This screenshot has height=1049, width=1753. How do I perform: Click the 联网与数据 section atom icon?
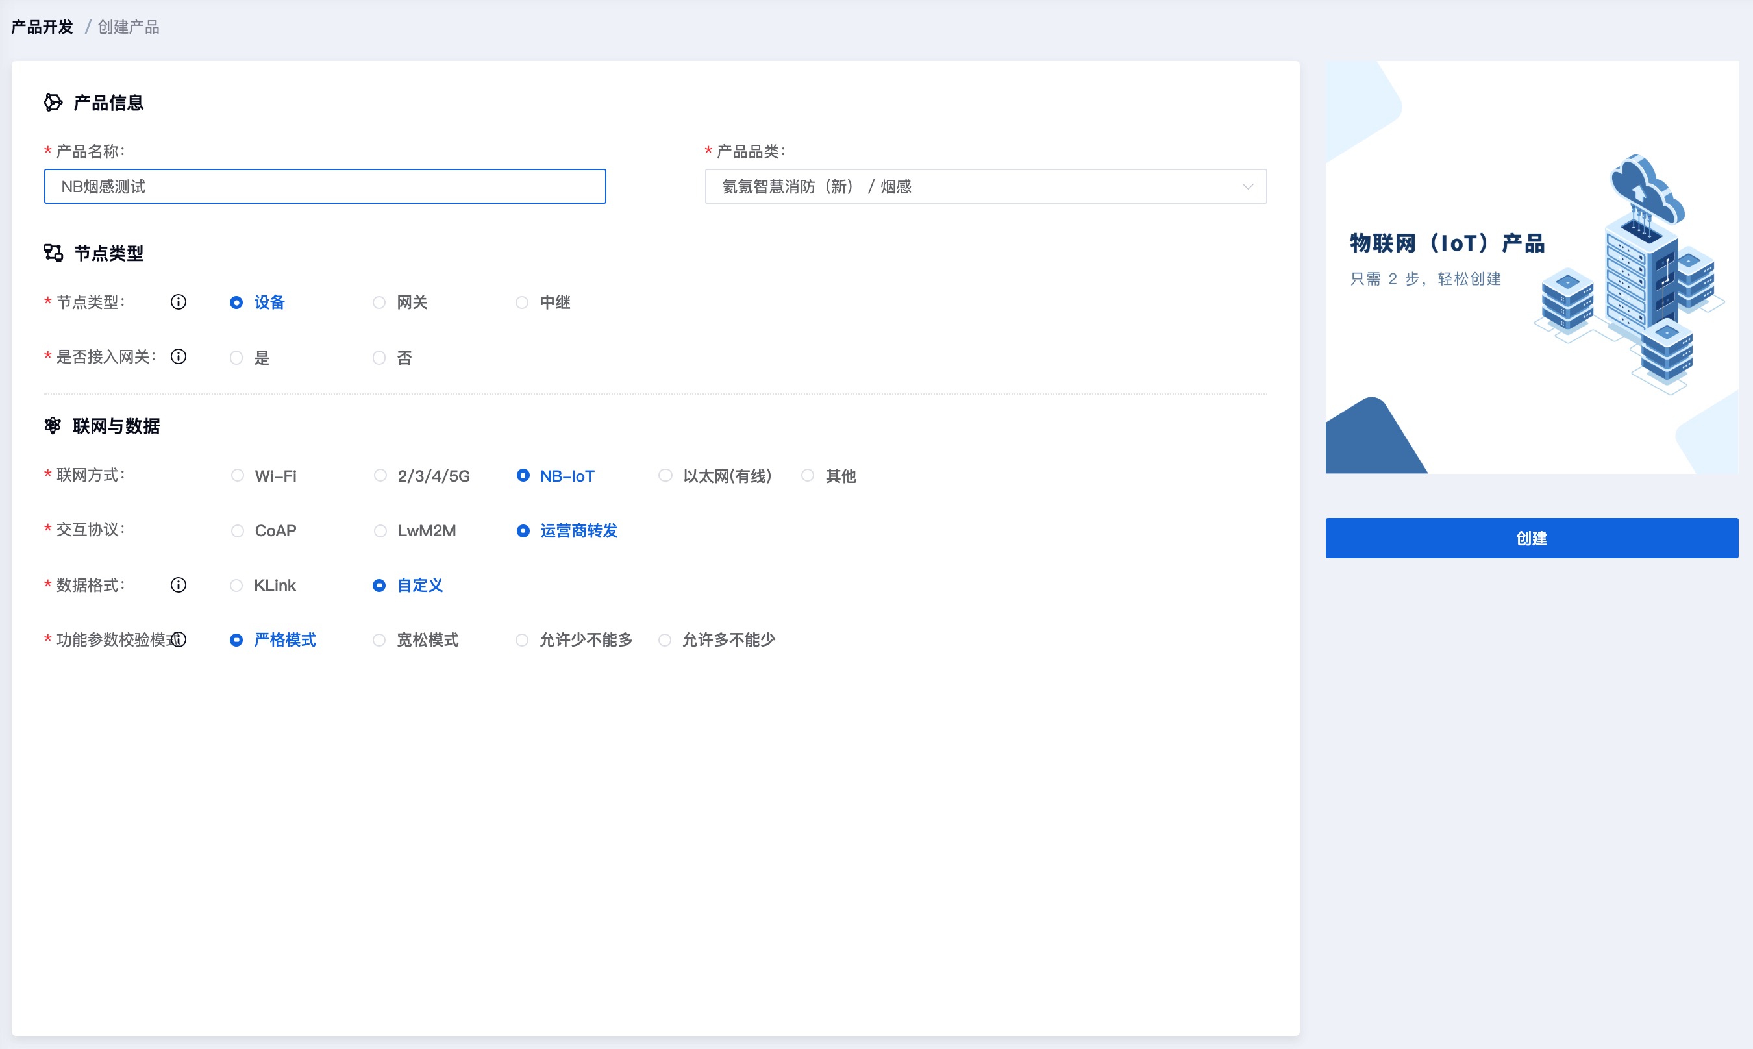(x=53, y=426)
